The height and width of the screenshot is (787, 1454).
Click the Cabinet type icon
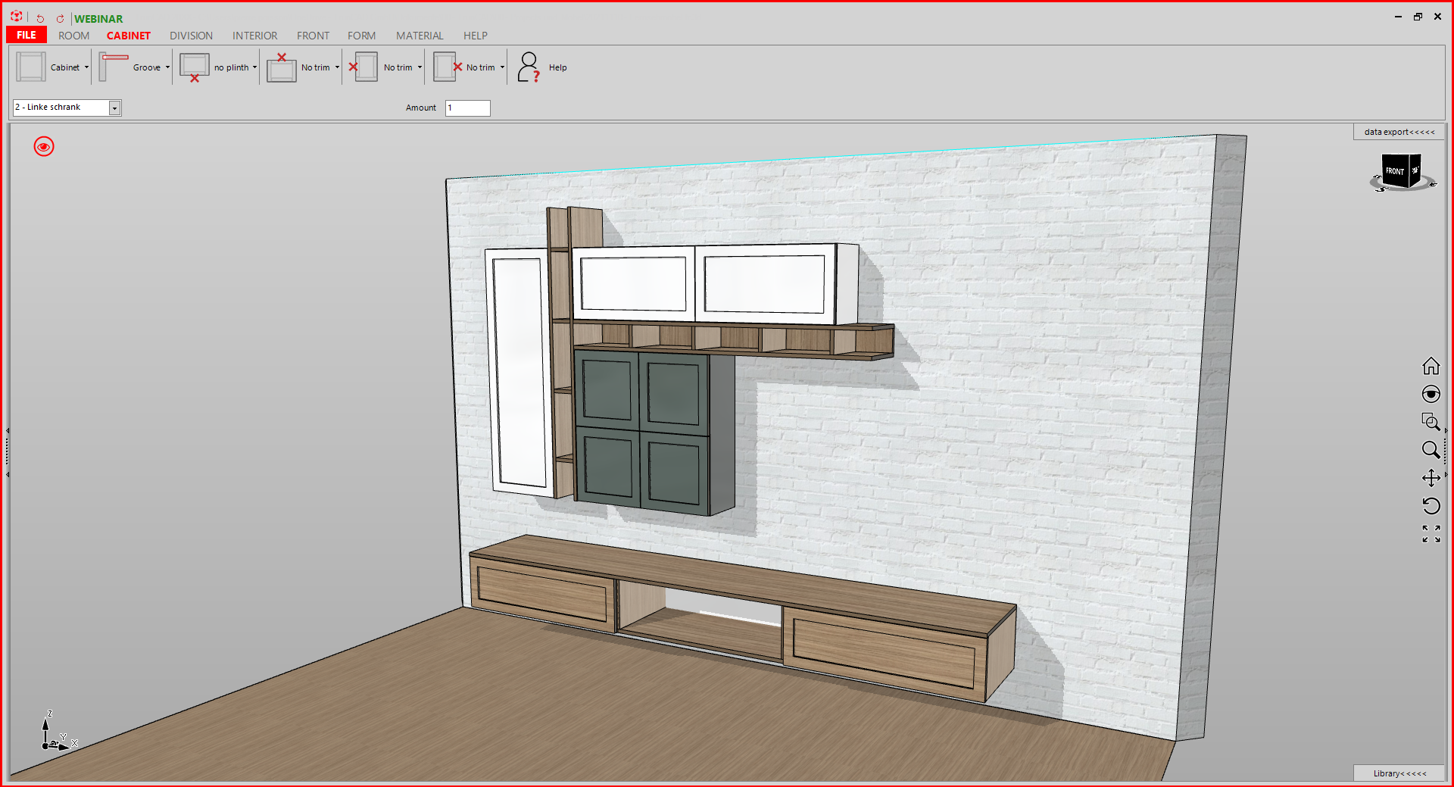31,67
